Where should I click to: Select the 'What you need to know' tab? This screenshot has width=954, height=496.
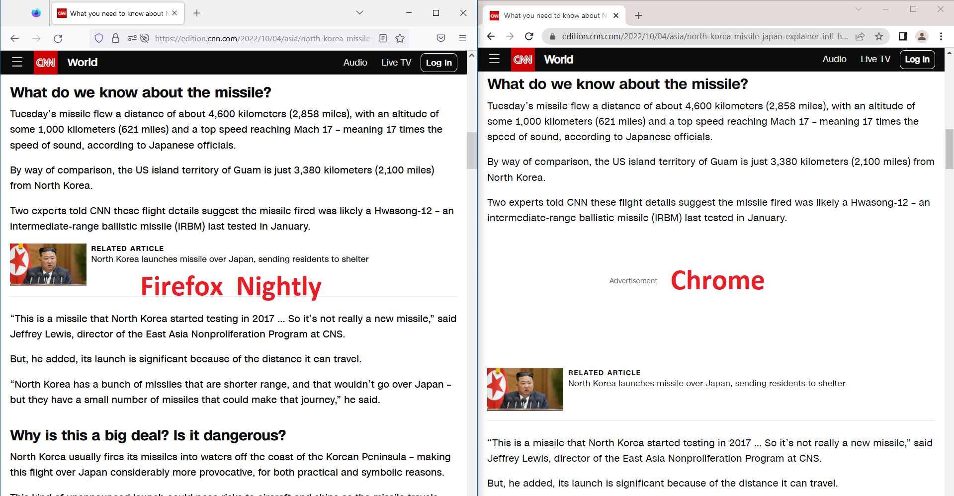click(112, 13)
